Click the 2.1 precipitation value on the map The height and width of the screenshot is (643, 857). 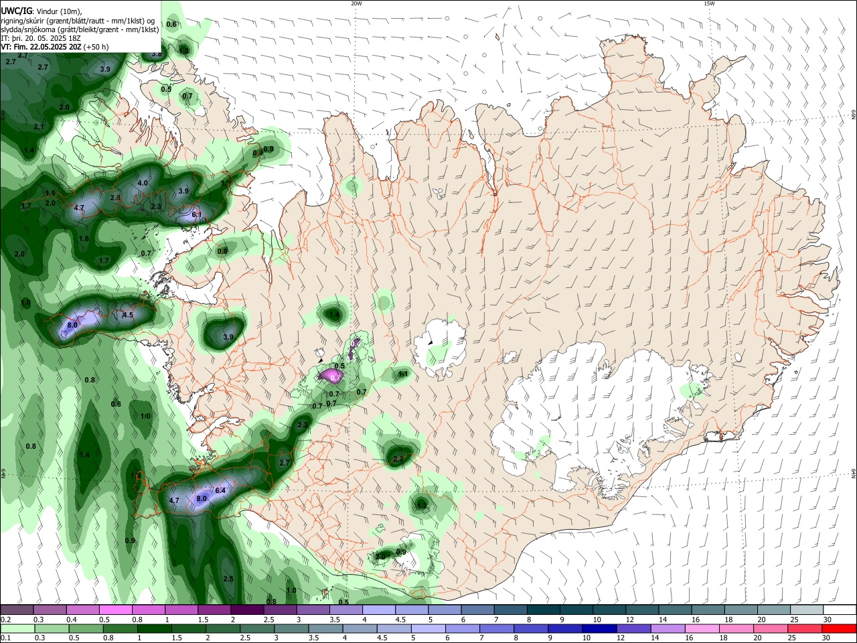click(39, 127)
